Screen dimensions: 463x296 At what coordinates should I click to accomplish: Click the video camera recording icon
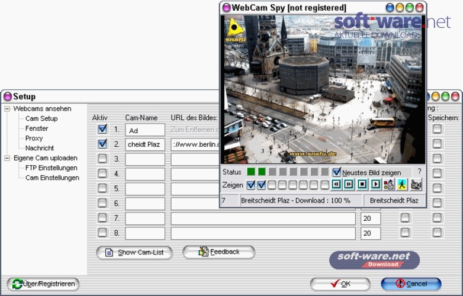416,185
